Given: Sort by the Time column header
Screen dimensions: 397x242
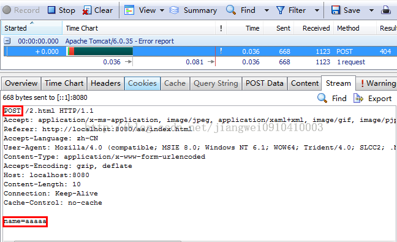Looking at the screenshot, I should 244,28.
